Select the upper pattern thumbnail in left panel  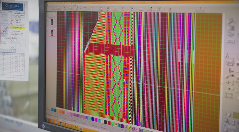(x=51, y=22)
